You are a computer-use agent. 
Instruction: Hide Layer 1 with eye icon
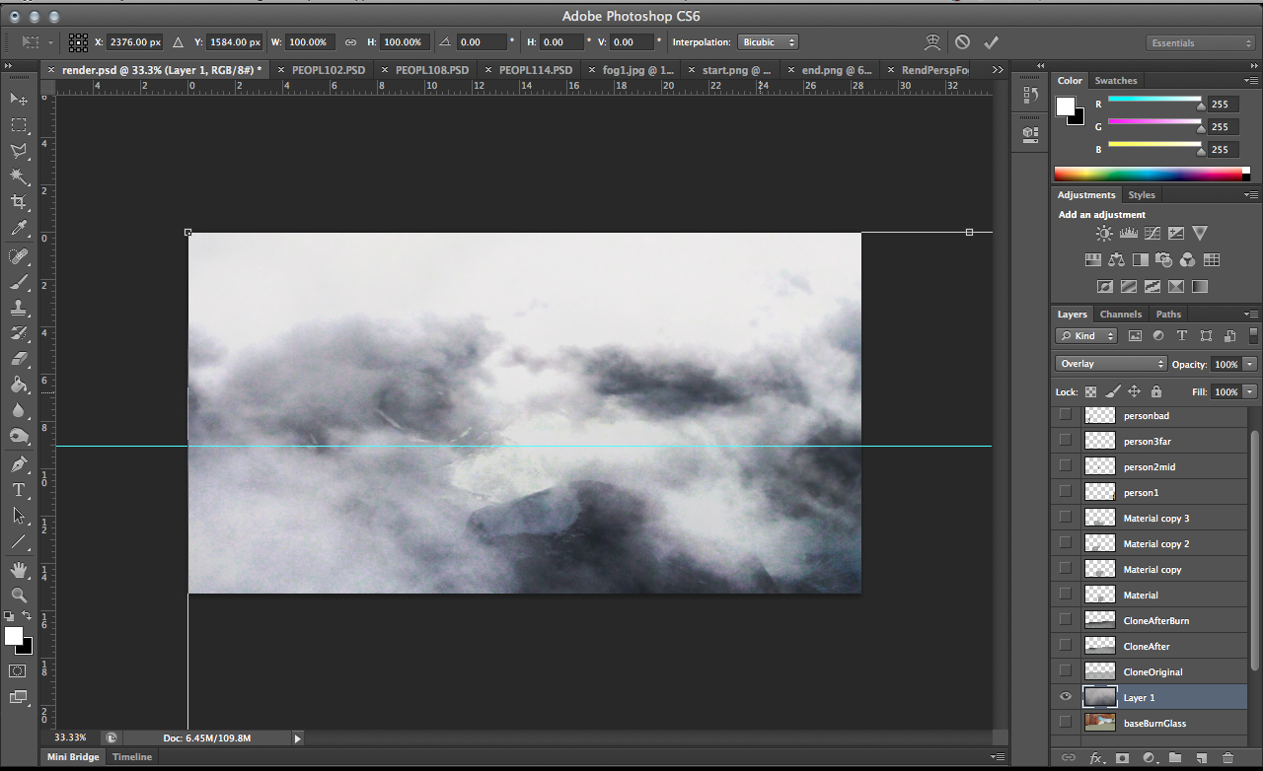click(x=1065, y=697)
